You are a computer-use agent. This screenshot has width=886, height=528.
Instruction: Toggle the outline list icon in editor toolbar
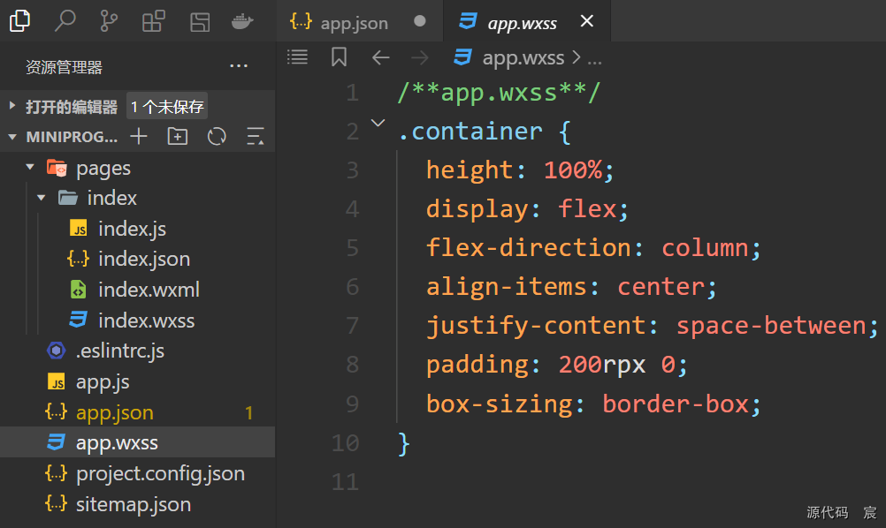[297, 57]
